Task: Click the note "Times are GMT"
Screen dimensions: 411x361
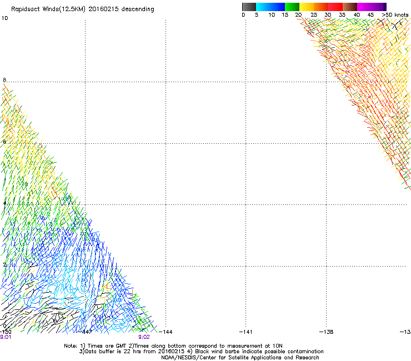Action: click(107, 346)
